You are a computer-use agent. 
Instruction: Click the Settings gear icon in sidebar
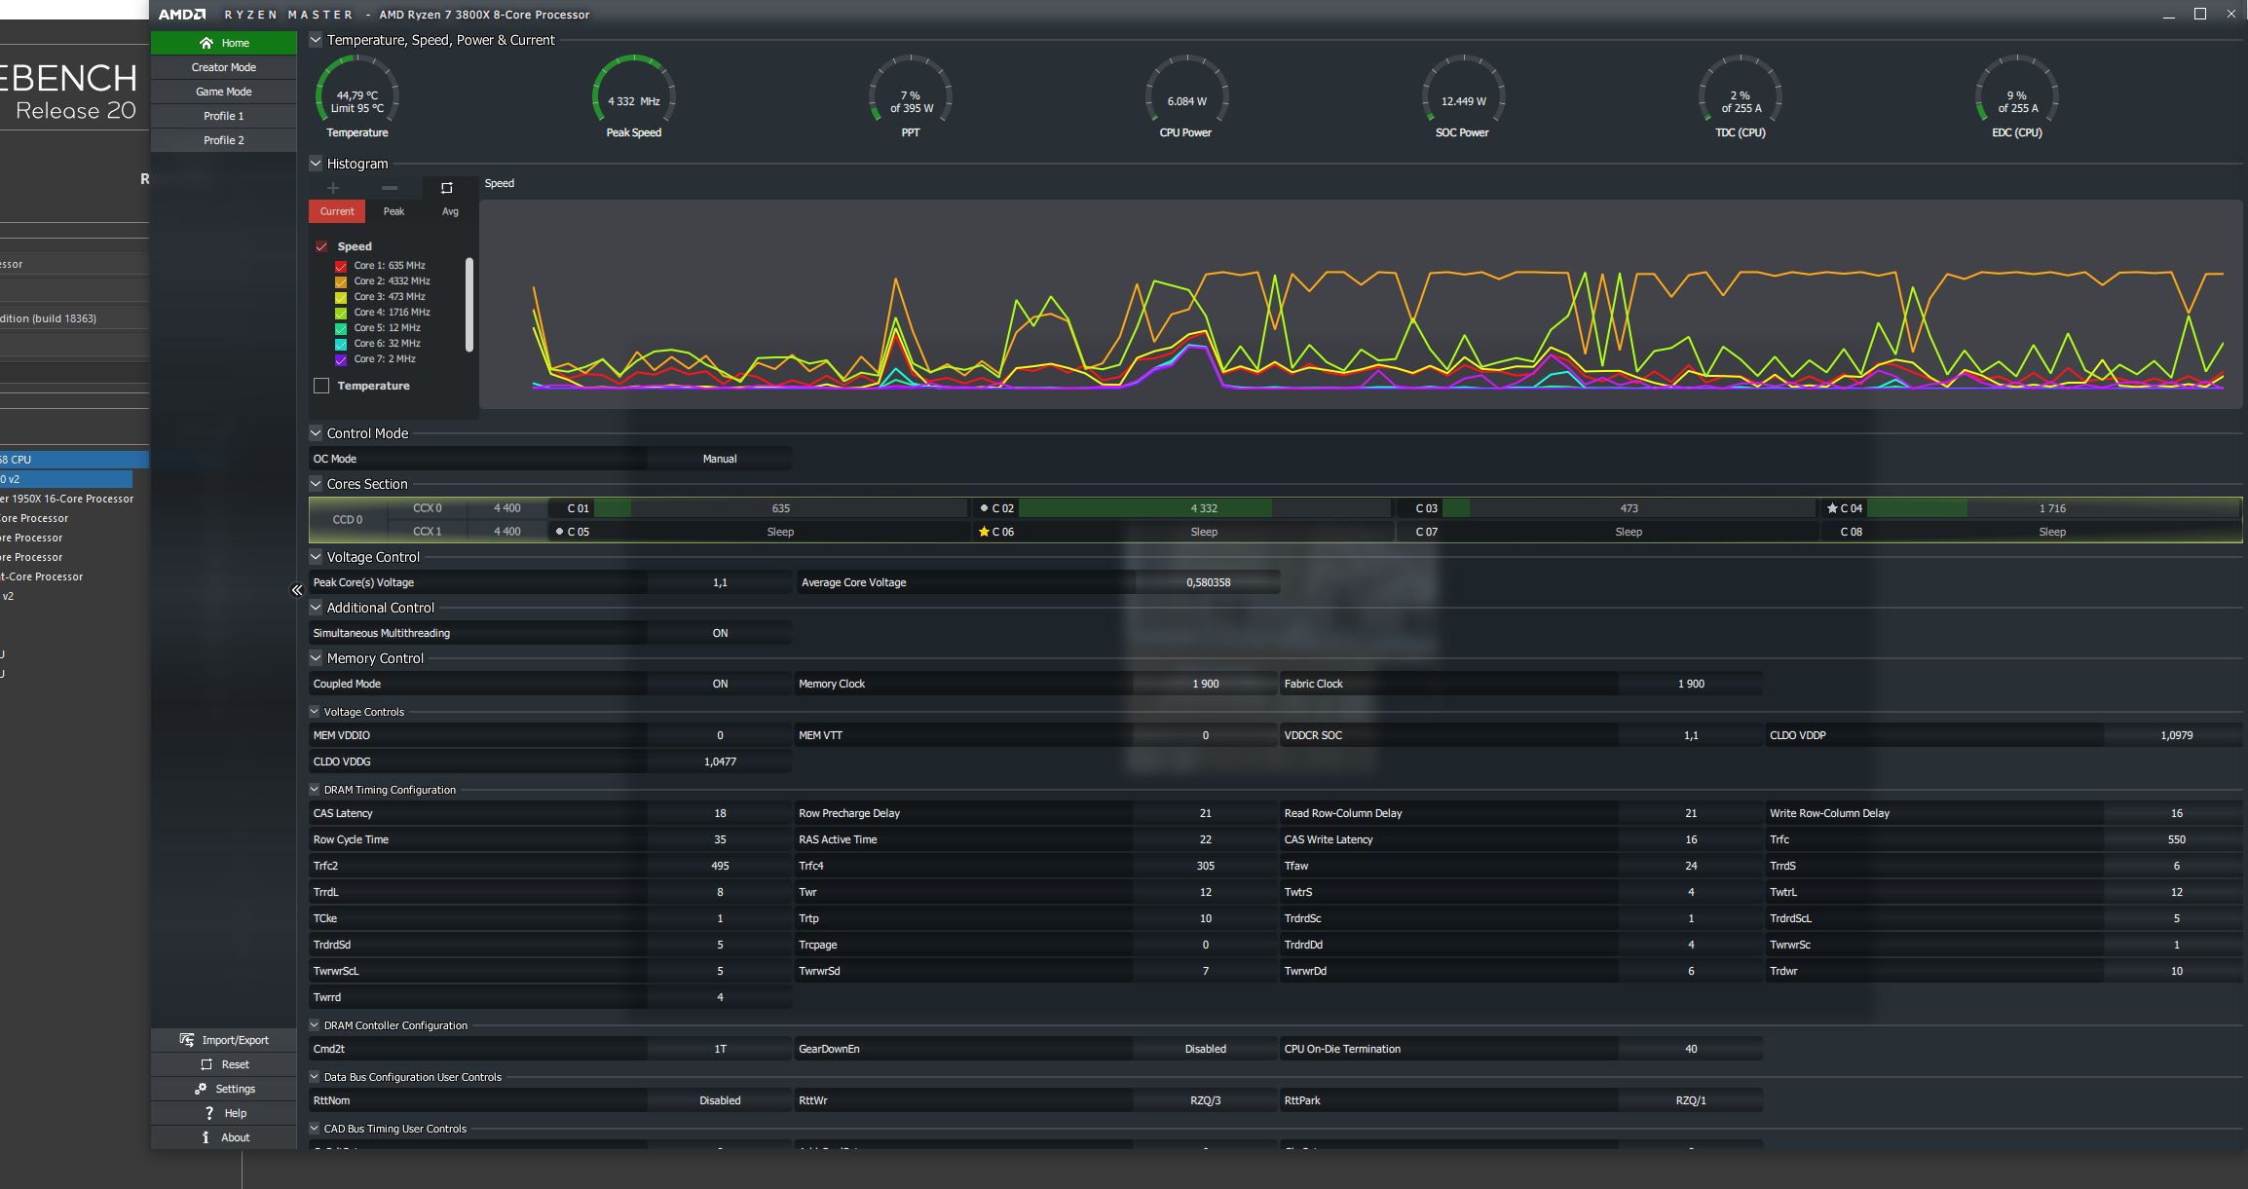click(x=201, y=1089)
